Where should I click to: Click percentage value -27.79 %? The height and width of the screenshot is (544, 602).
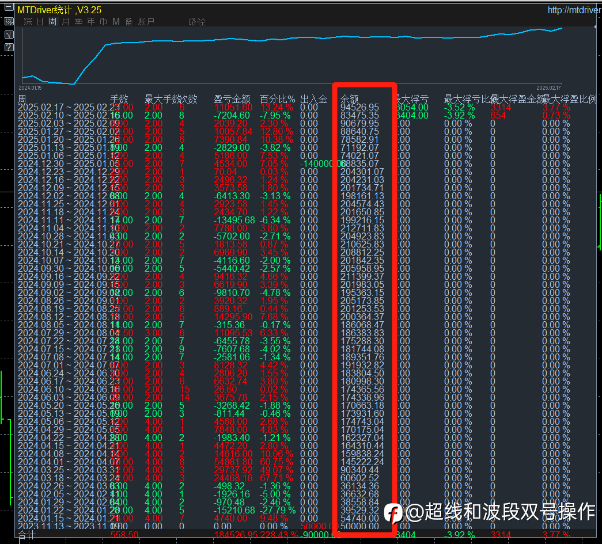pyautogui.click(x=278, y=510)
